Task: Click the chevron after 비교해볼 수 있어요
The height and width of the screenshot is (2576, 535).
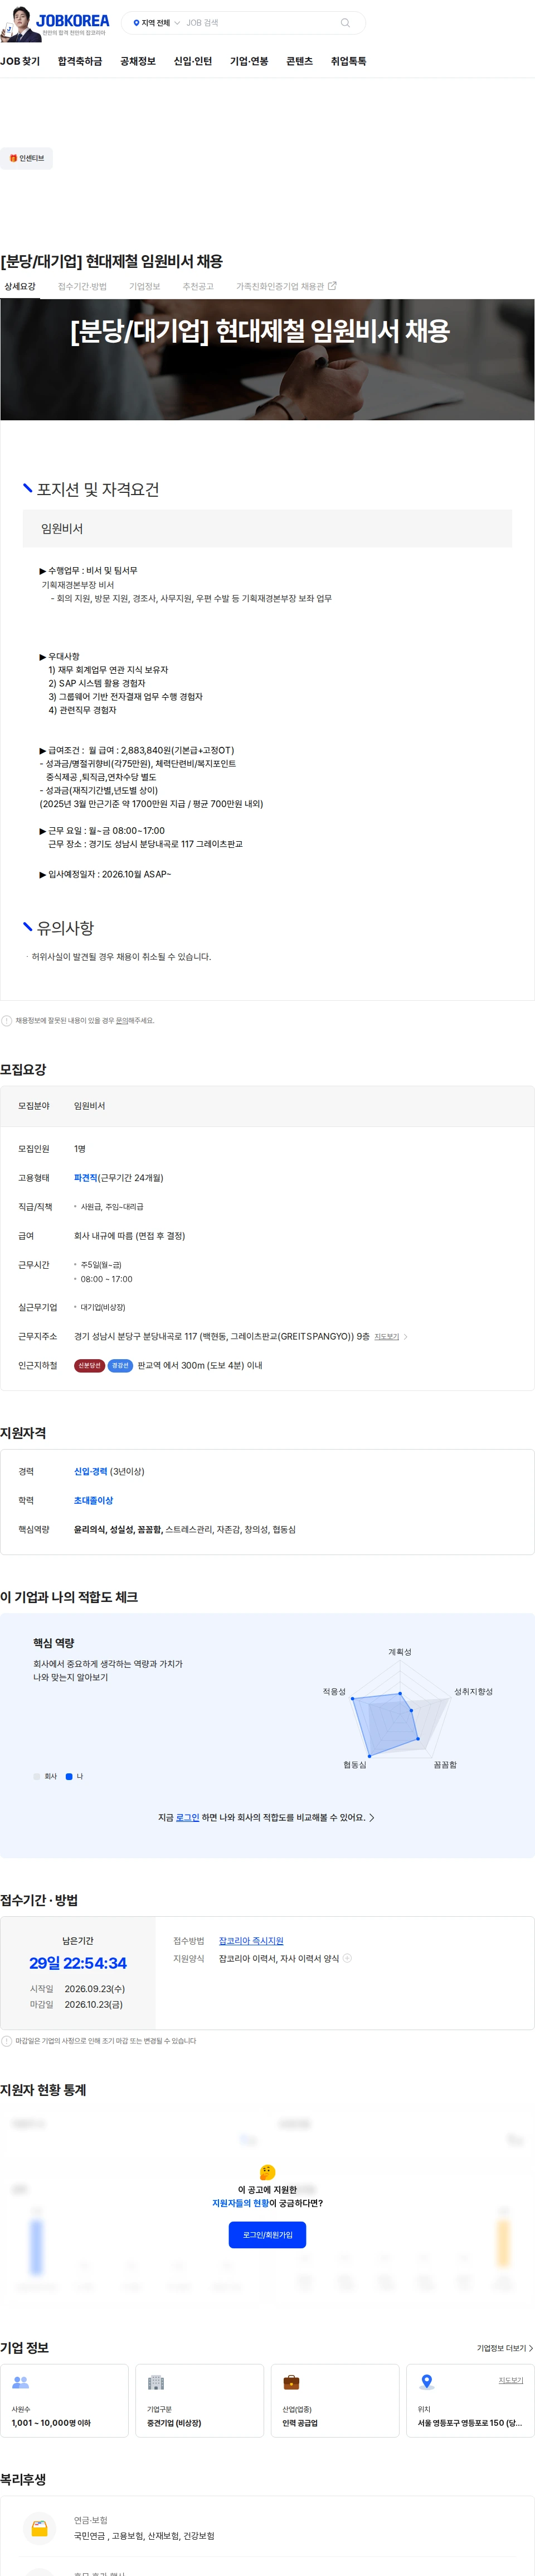Action: pyautogui.click(x=372, y=1818)
